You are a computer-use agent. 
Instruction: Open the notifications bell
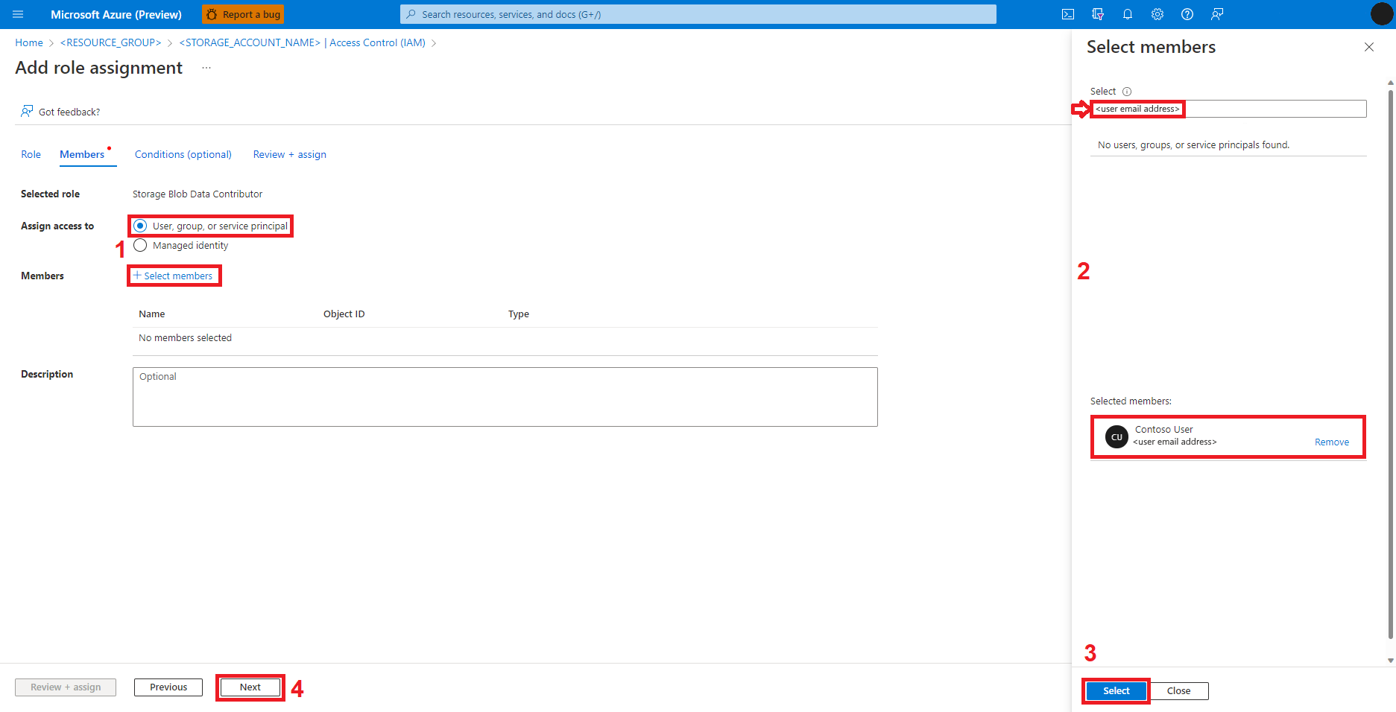click(1128, 14)
